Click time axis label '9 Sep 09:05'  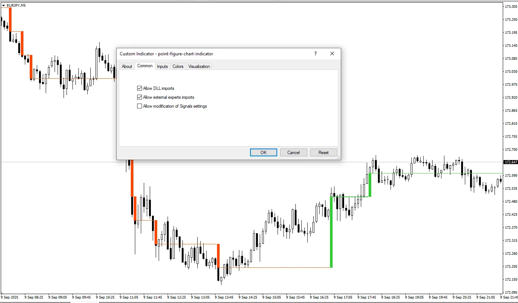coord(58,297)
